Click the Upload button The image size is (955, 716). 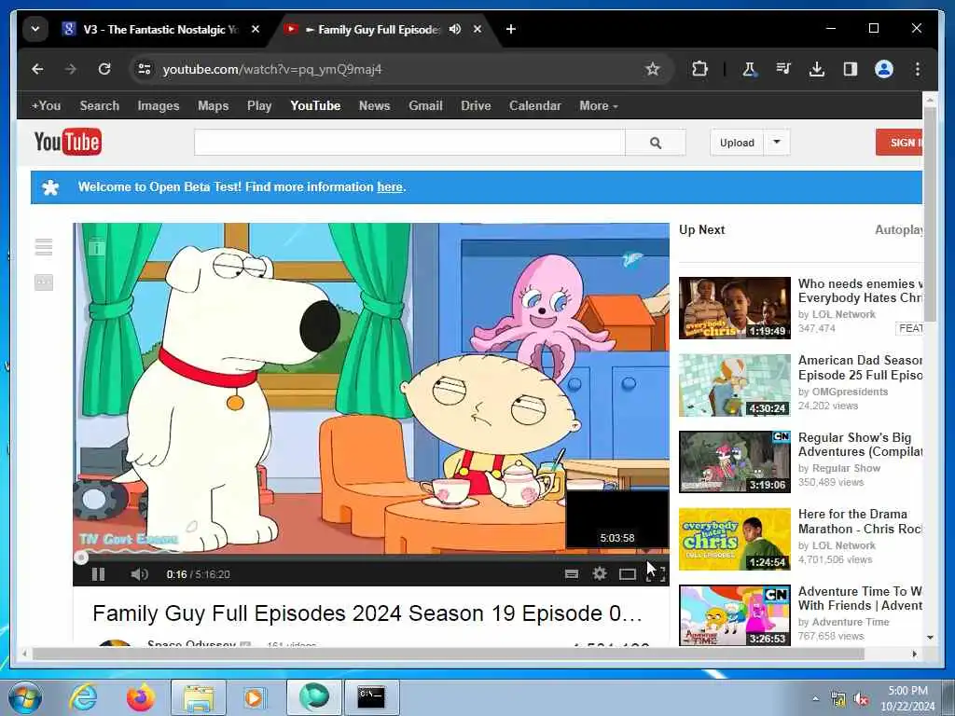click(737, 143)
